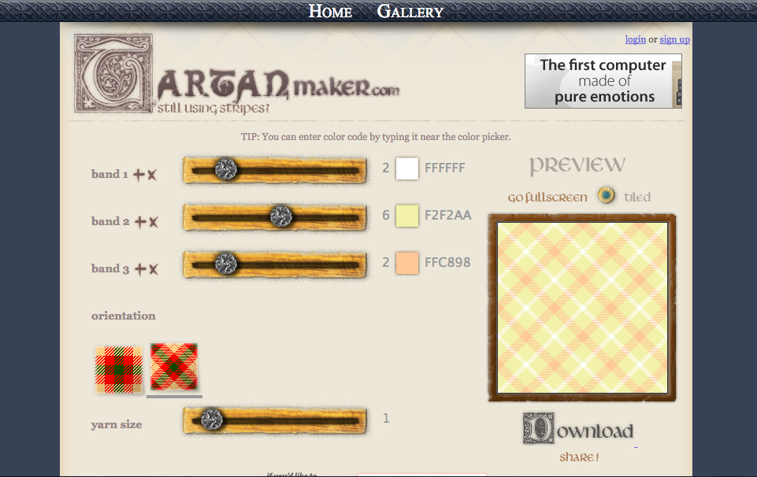Image resolution: width=757 pixels, height=477 pixels.
Task: Click the band 3 width slider knob
Action: pos(225,264)
